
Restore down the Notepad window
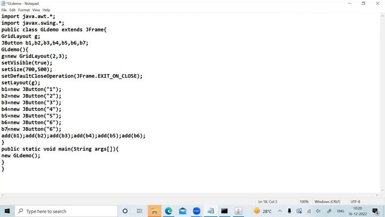pos(363,4)
